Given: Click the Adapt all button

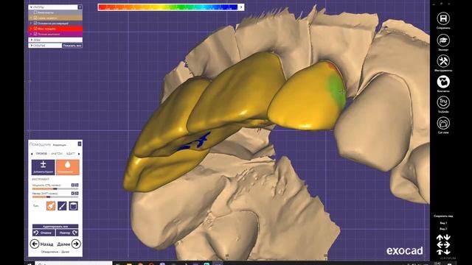Looking at the screenshot, I should click(55, 226).
